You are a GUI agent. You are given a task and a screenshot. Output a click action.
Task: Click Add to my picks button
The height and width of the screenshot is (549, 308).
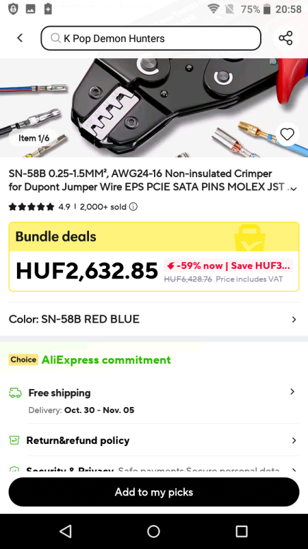[x=153, y=492]
